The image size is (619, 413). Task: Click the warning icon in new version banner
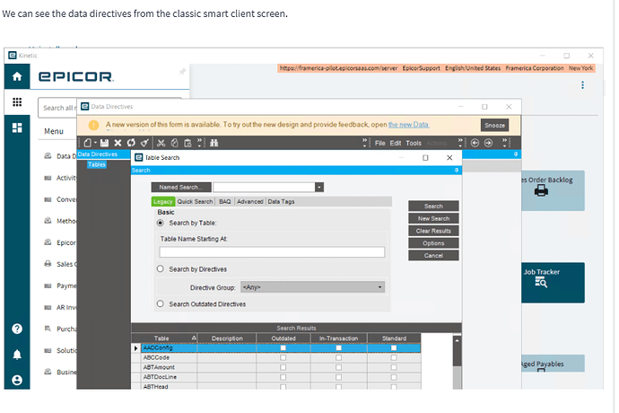93,125
